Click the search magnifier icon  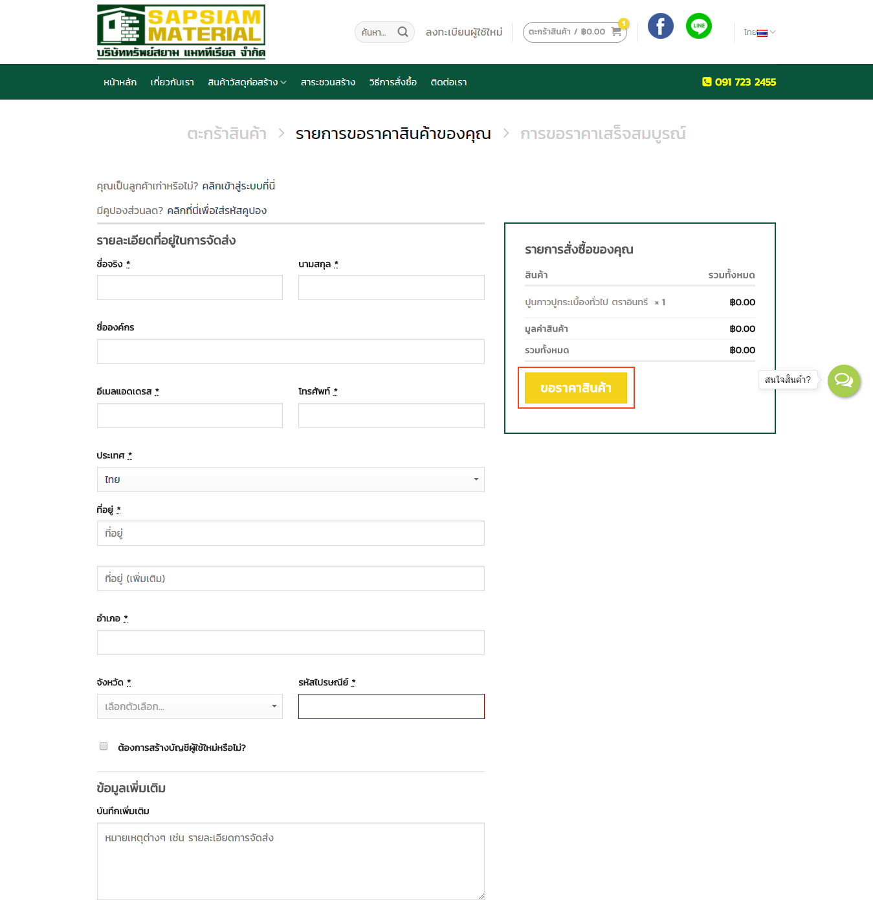point(403,32)
